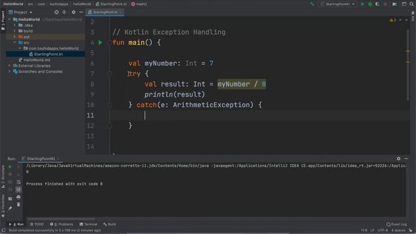
Task: Hide the Project tool window
Action: (81, 12)
